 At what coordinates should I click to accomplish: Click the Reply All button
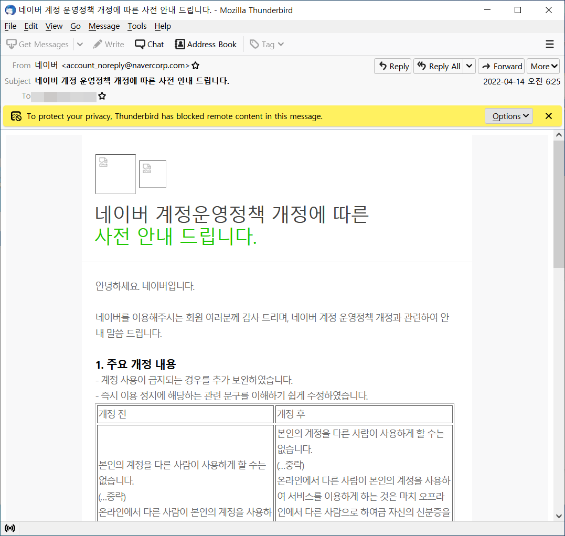click(x=439, y=66)
